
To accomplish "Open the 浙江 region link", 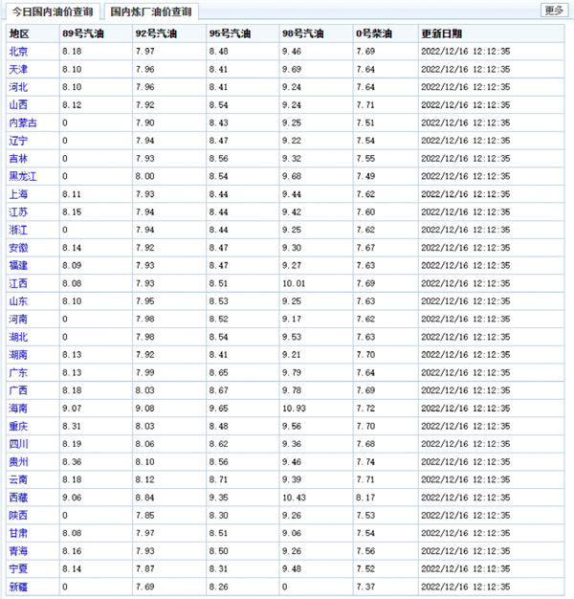I will coord(18,230).
